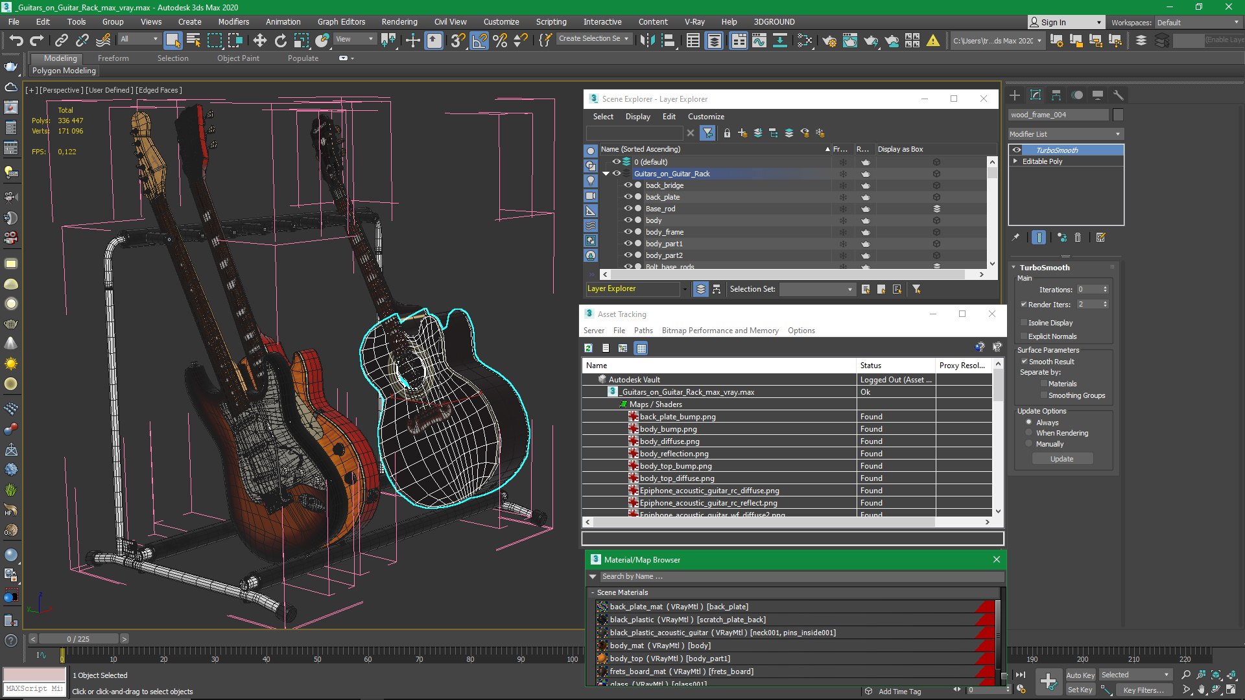The image size is (1245, 700).
Task: Click Set Key button
Action: click(1080, 690)
